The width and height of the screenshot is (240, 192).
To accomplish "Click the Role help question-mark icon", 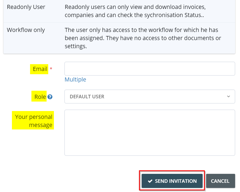I will click(x=50, y=97).
